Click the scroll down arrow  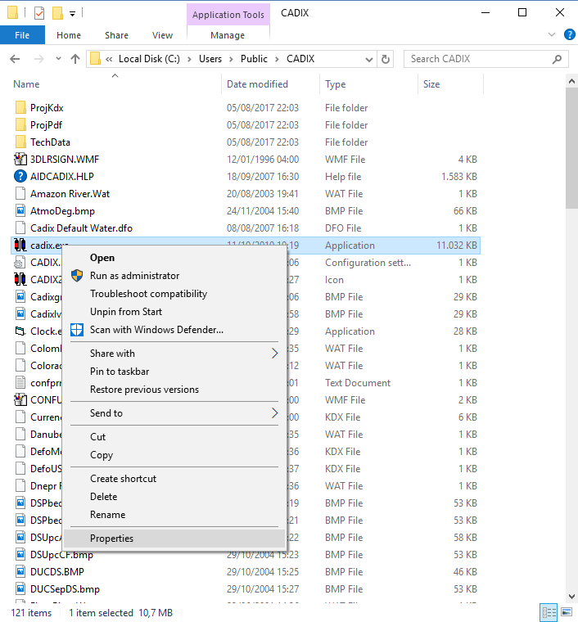click(x=571, y=596)
